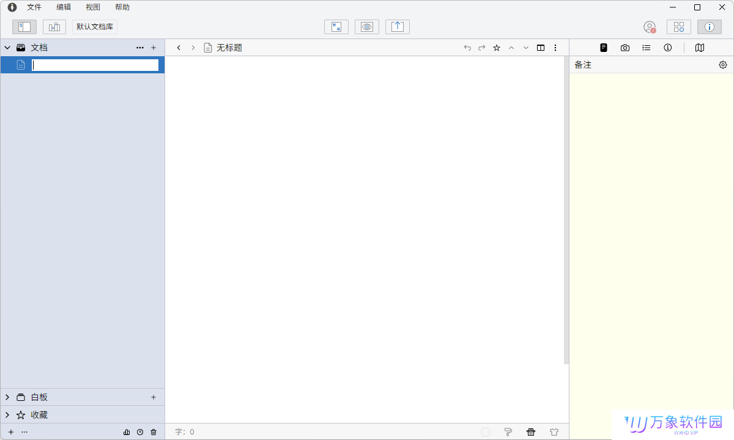Viewport: 734px width, 440px height.
Task: Click the editor vertical scrollbar
Action: pos(566,210)
